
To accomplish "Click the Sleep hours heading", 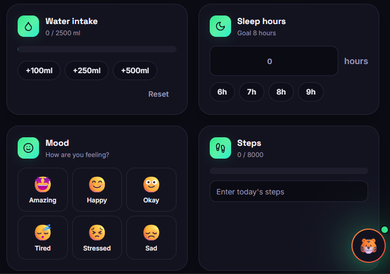I will tap(262, 21).
